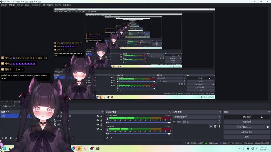Delete selected scene with trash icon
The image size is (271, 152).
[x=6, y=138]
